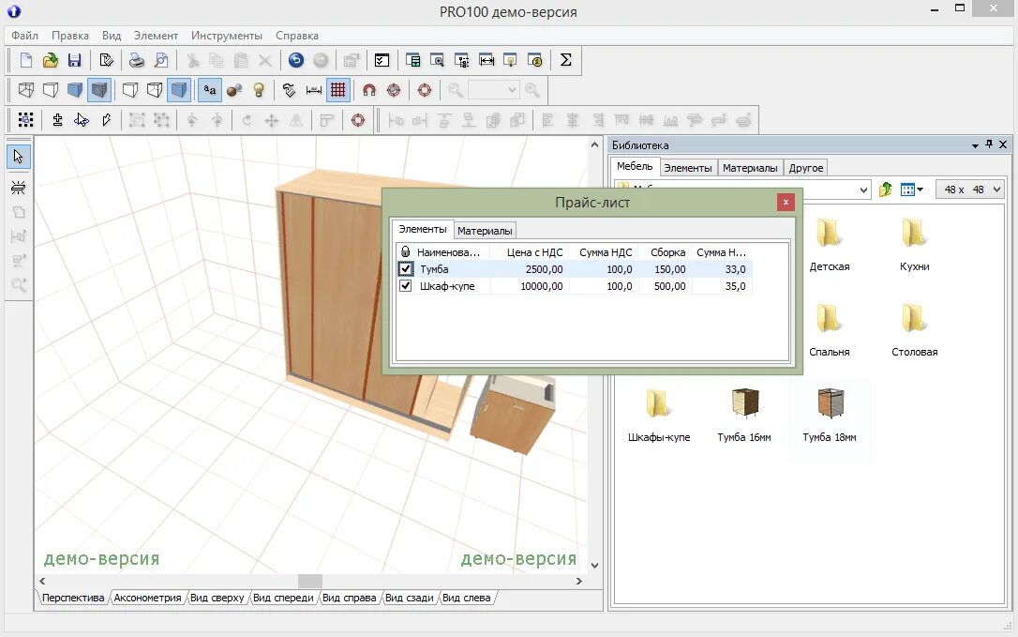Switch to the Вид слева view tab
Image resolution: width=1018 pixels, height=637 pixels.
[x=466, y=598]
